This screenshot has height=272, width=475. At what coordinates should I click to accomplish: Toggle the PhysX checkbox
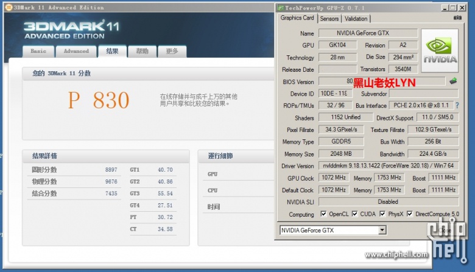point(382,214)
